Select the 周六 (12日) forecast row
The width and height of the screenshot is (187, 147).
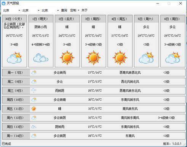(x=94, y=118)
